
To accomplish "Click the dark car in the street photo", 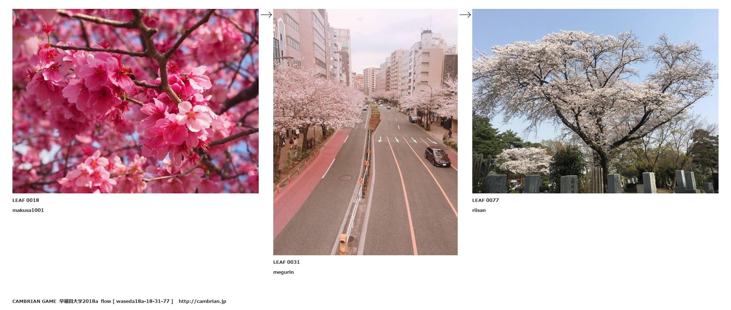I will (x=437, y=156).
